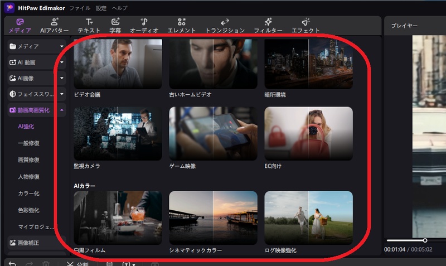Select AI強化 in the sidebar
This screenshot has height=266, width=446.
[x=26, y=127]
